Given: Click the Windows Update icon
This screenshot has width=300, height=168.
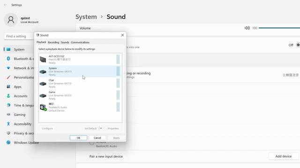Looking at the screenshot, I should [8, 142].
